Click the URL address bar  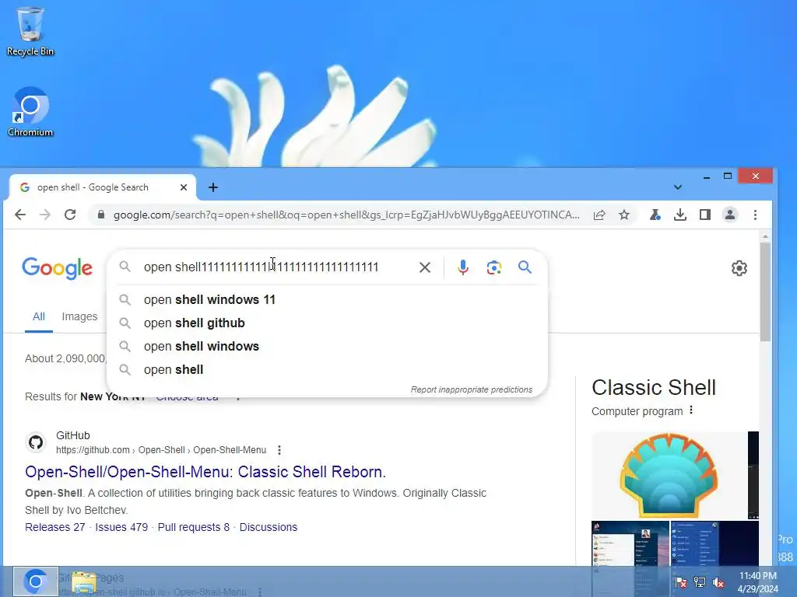click(346, 215)
